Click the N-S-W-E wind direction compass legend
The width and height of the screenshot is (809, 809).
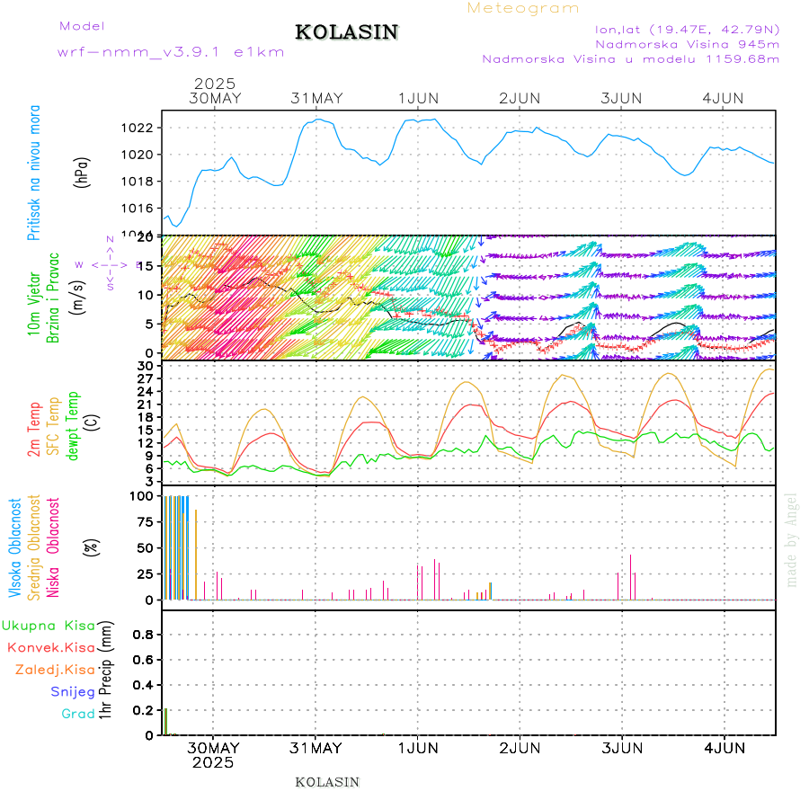[110, 264]
